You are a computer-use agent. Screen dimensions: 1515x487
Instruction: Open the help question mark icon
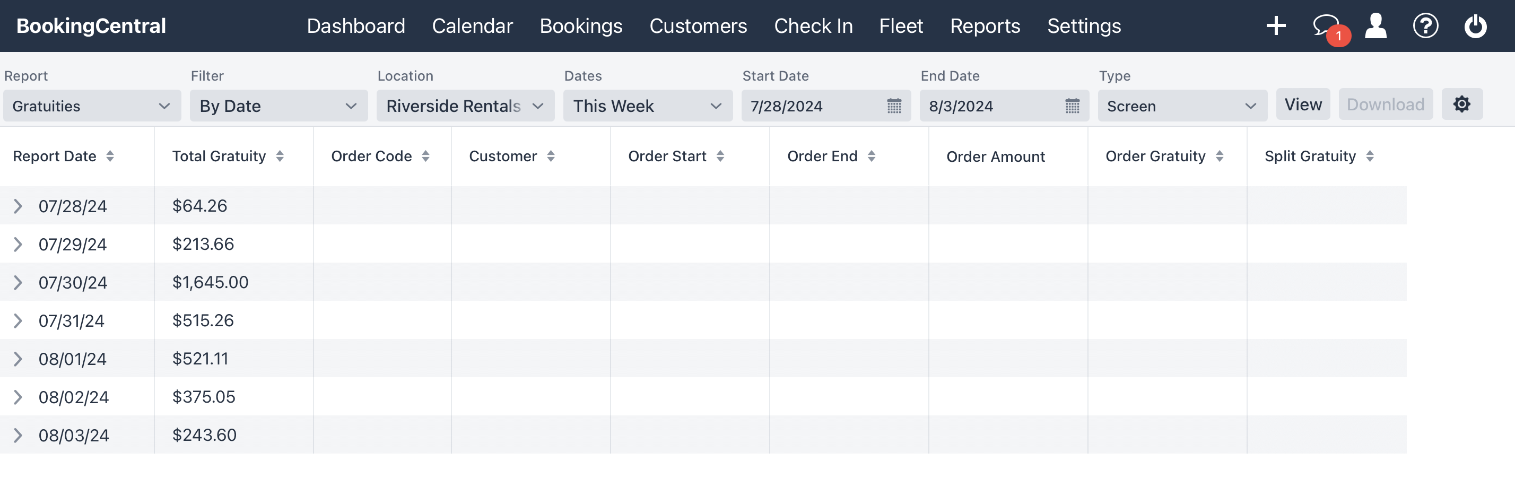tap(1425, 26)
